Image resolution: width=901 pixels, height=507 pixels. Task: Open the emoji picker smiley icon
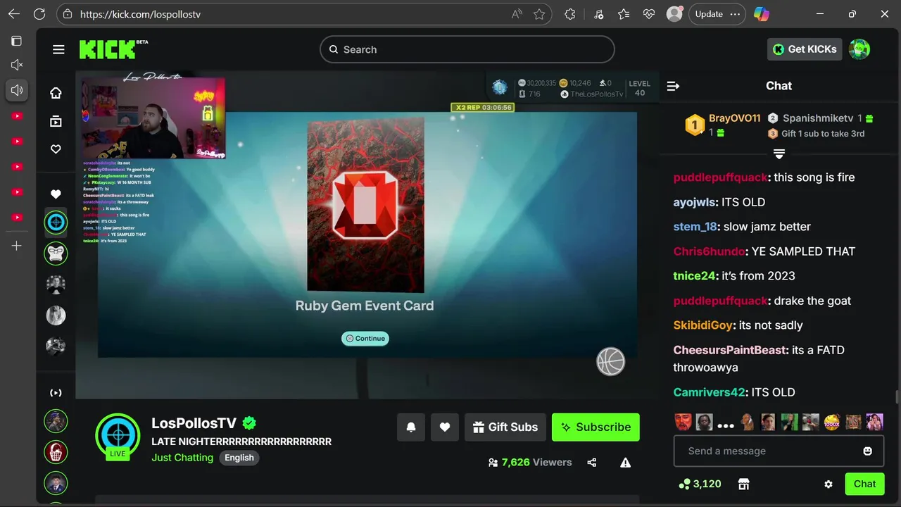pos(868,451)
